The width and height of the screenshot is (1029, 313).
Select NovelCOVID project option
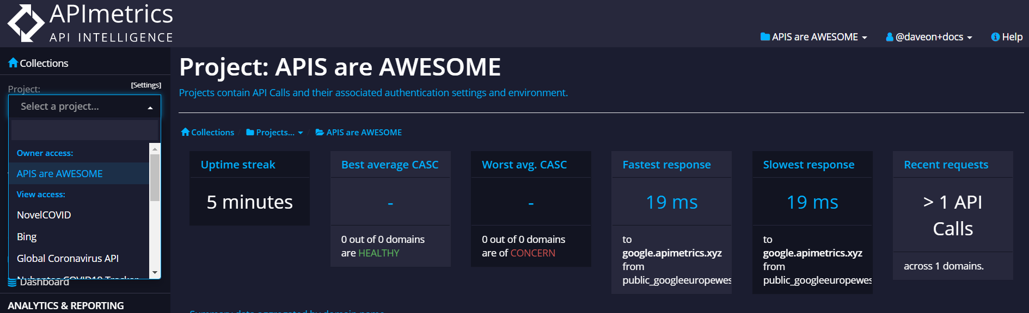[79, 215]
